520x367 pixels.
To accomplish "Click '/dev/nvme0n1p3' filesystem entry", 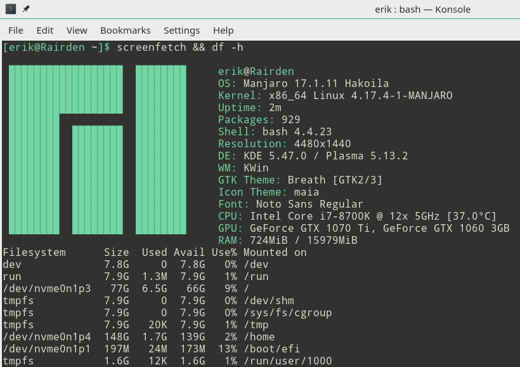I will coord(47,289).
